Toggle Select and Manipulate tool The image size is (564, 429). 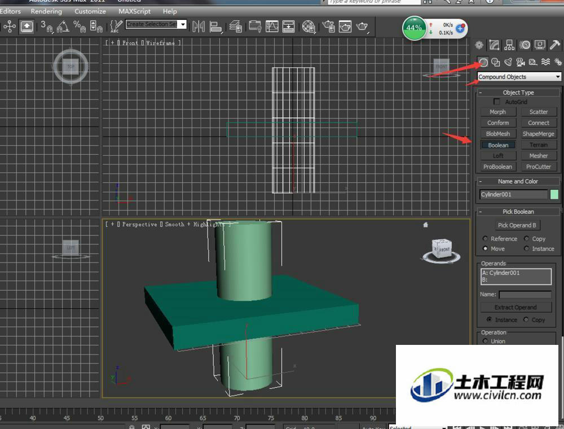(x=27, y=27)
